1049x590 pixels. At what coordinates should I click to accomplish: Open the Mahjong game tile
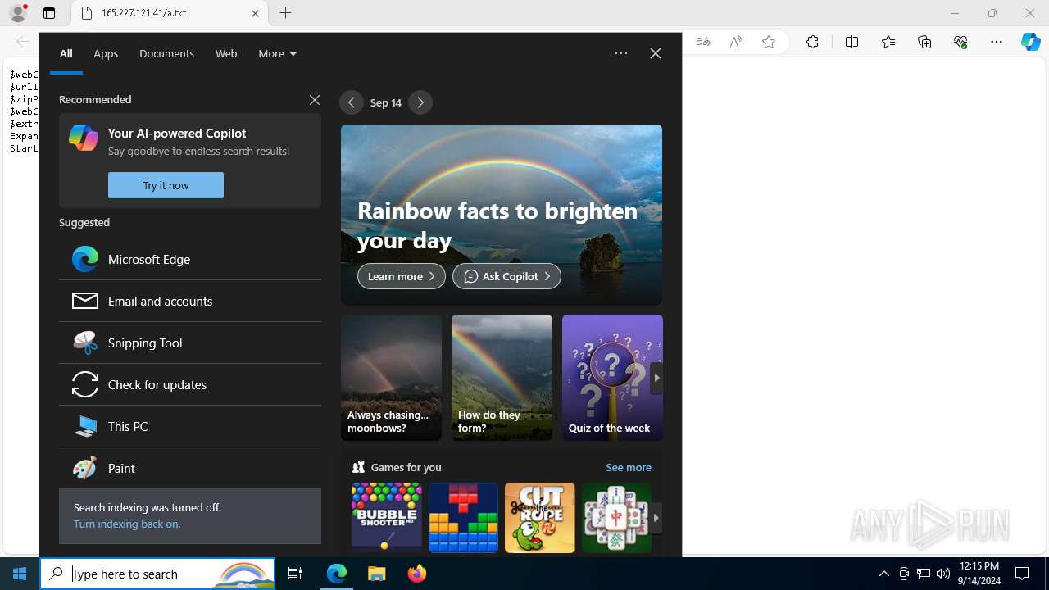click(x=616, y=518)
